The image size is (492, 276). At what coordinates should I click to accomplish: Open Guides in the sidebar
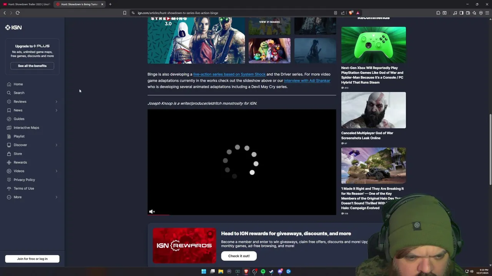click(19, 119)
